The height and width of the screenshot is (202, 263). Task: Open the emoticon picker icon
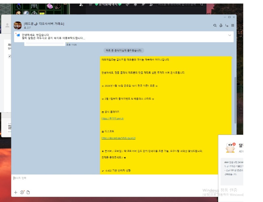coord(22,192)
